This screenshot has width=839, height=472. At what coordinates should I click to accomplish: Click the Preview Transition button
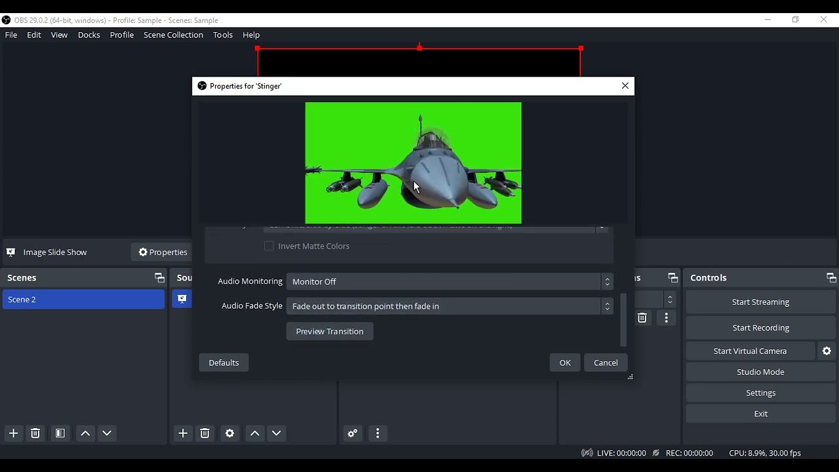[x=330, y=332]
